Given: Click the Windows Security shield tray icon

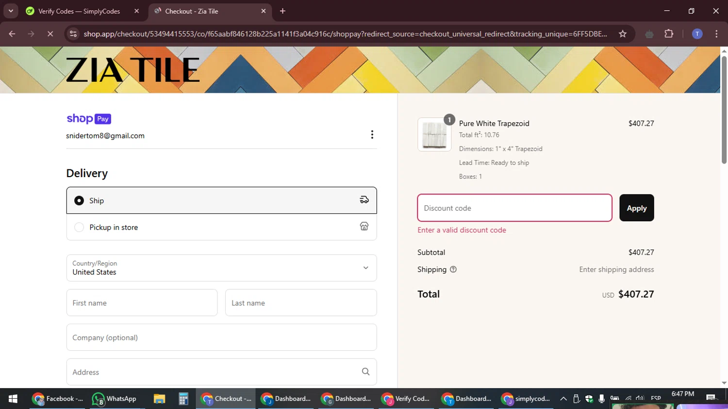Looking at the screenshot, I should [589, 399].
